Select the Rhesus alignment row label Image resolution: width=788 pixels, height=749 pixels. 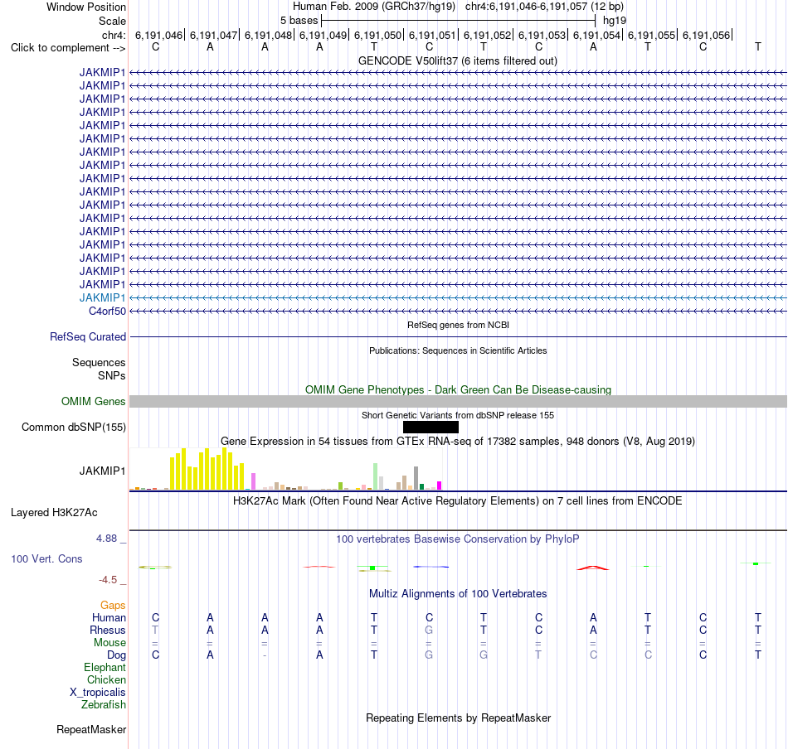108,630
